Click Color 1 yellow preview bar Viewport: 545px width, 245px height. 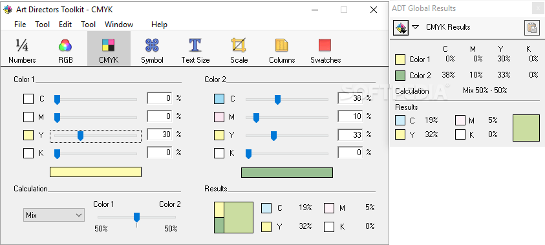96,172
